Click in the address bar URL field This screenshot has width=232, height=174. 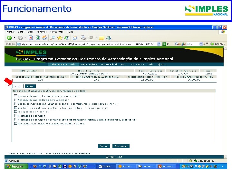(89, 44)
